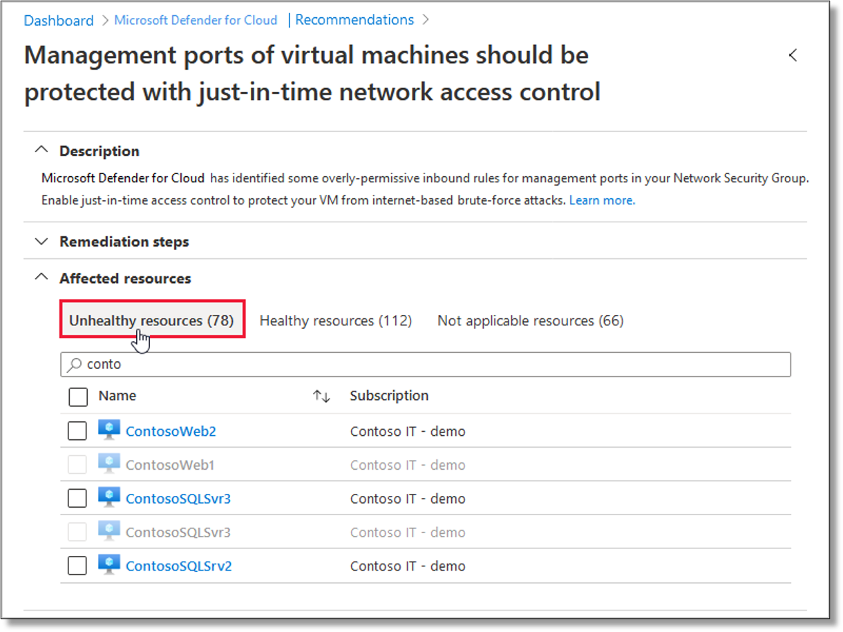Show the Not applicable resources (66) tab
Screen dimensions: 843x632
[x=531, y=320]
